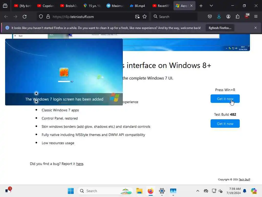The image size is (262, 197).
Task: Switch to the BroIsAG YouTube tab
Action: tap(69, 6)
